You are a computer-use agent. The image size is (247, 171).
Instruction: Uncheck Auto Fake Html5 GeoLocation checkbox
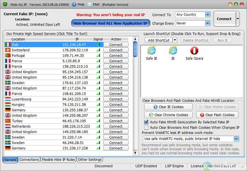point(146,122)
